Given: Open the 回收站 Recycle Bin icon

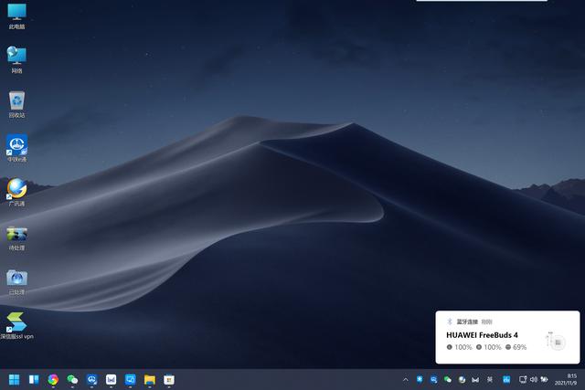Looking at the screenshot, I should click(x=16, y=104).
